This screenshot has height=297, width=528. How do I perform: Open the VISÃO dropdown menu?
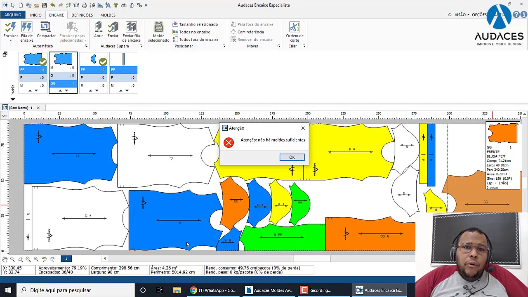462,15
